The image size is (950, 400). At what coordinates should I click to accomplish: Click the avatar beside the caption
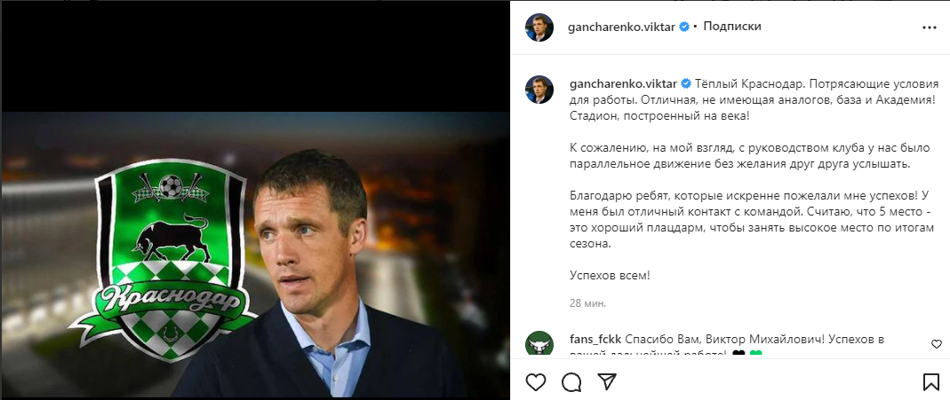[539, 90]
